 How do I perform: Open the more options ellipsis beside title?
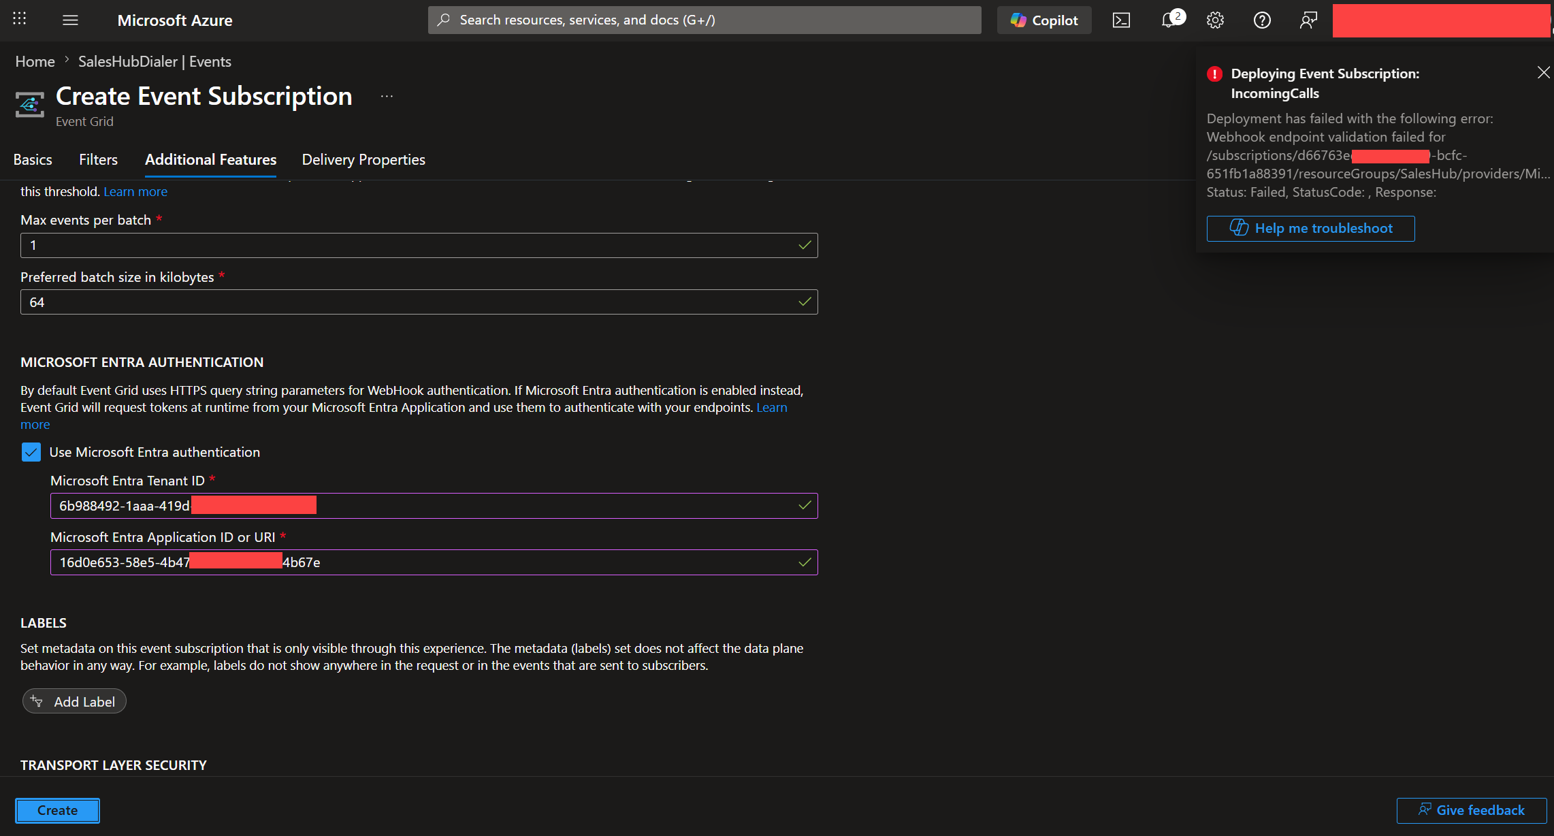(387, 97)
